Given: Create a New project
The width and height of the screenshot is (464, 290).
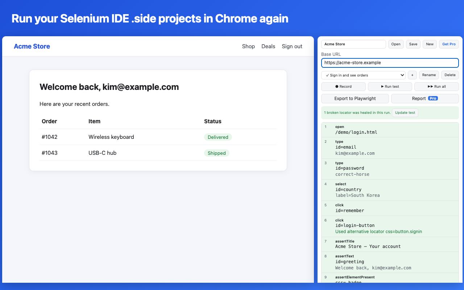Looking at the screenshot, I should [430, 44].
